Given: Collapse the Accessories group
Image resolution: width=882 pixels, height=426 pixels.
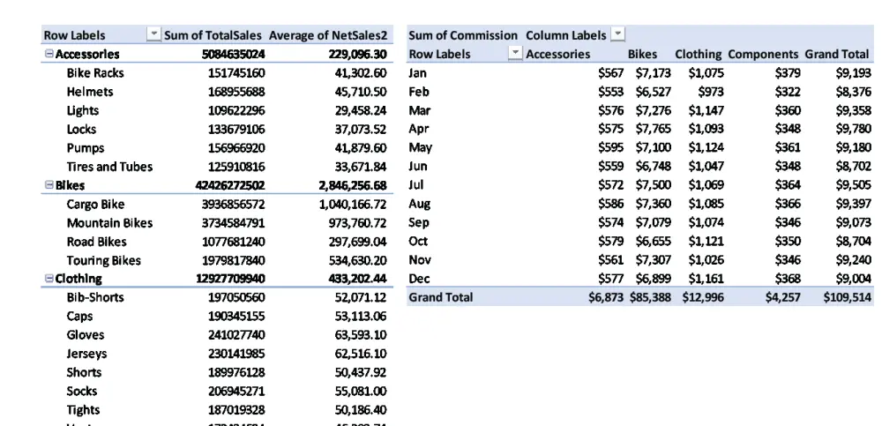Looking at the screenshot, I should [49, 55].
